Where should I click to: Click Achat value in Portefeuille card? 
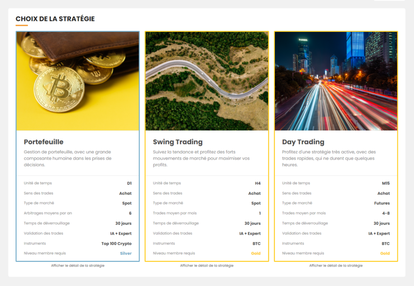pyautogui.click(x=125, y=193)
